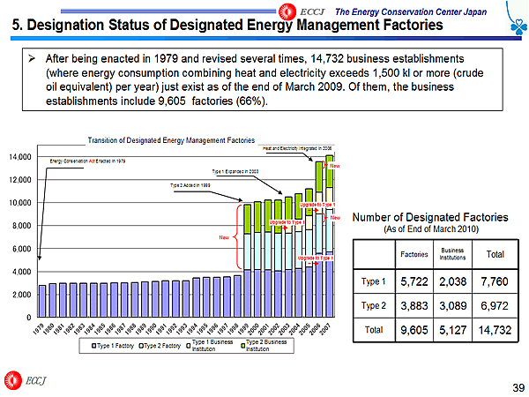Click the 1999 stacked bar in the chart
The image size is (529, 397).
click(247, 260)
